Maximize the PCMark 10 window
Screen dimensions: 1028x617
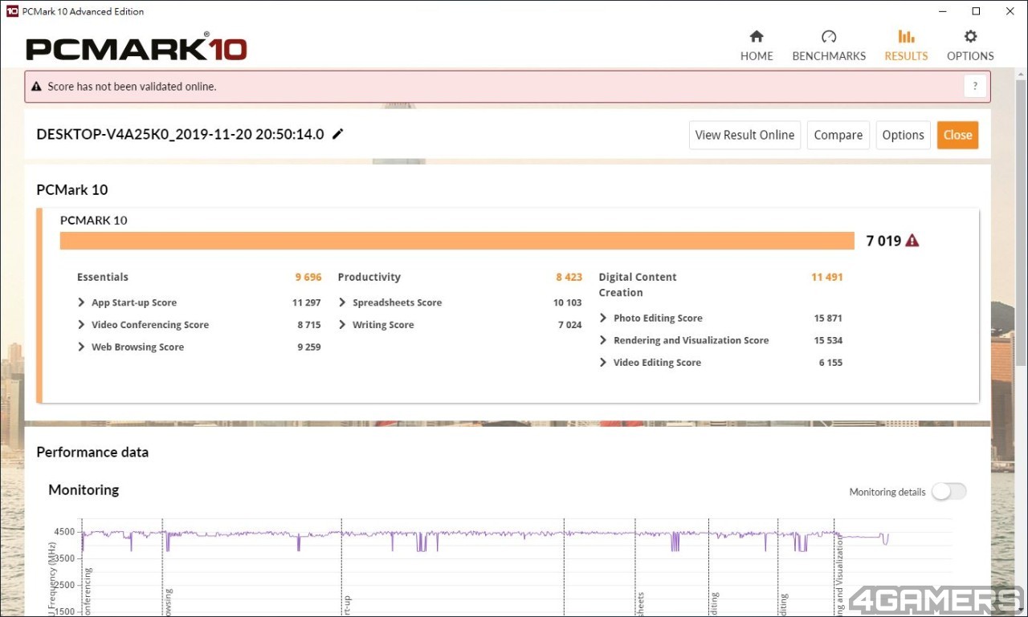976,11
